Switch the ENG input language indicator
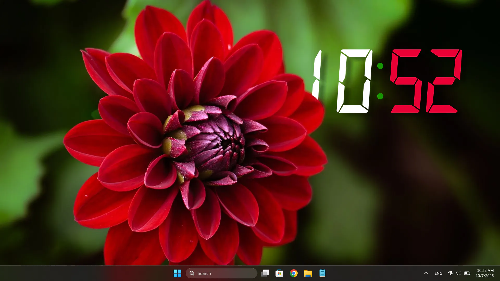 439,273
